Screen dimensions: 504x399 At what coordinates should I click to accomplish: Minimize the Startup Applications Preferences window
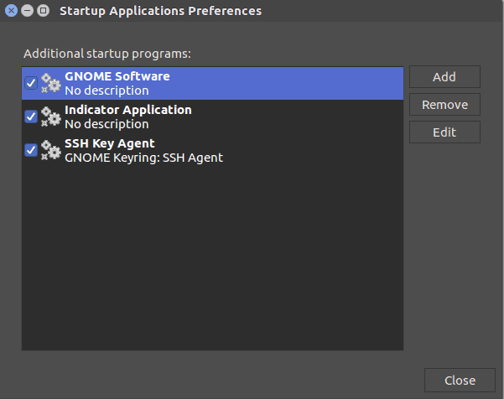point(28,11)
